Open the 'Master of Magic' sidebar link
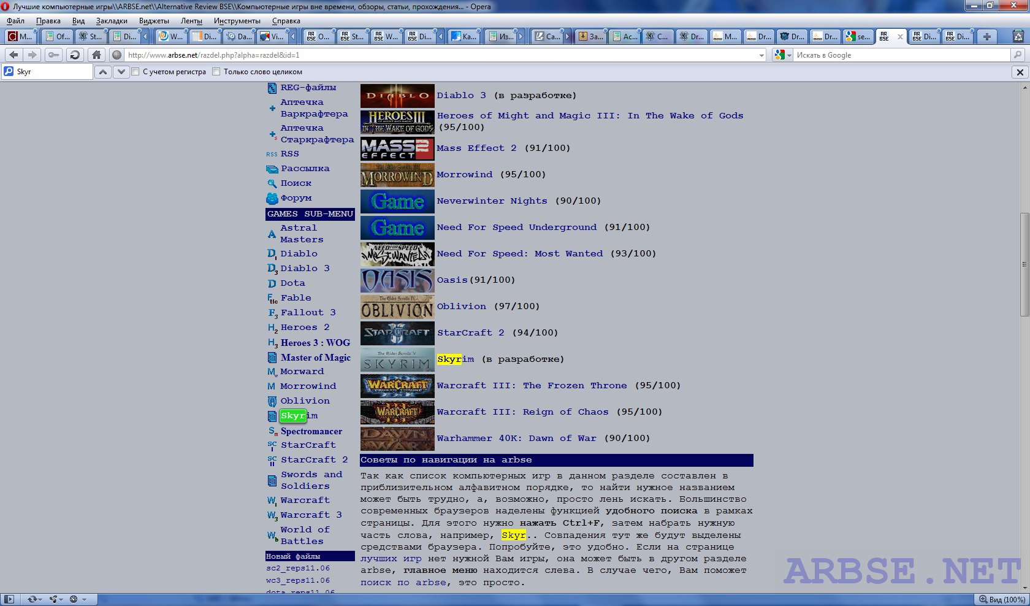Viewport: 1030px width, 606px height. [316, 358]
